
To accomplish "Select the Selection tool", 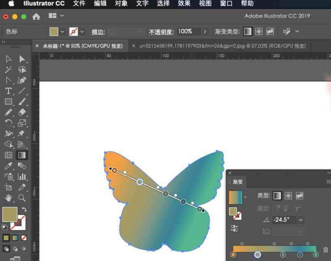I will tap(8, 58).
